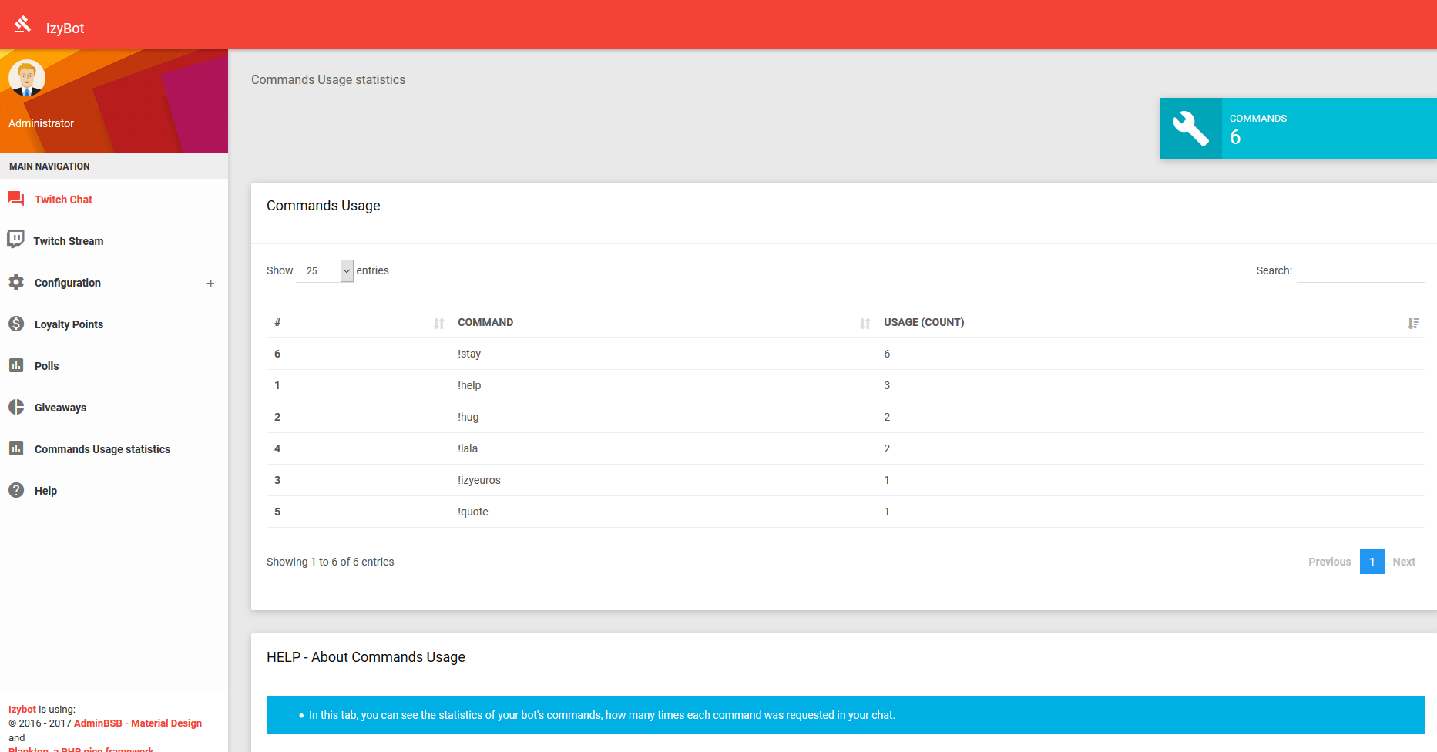This screenshot has width=1437, height=752.
Task: Click the Next pagination button
Action: pos(1404,562)
